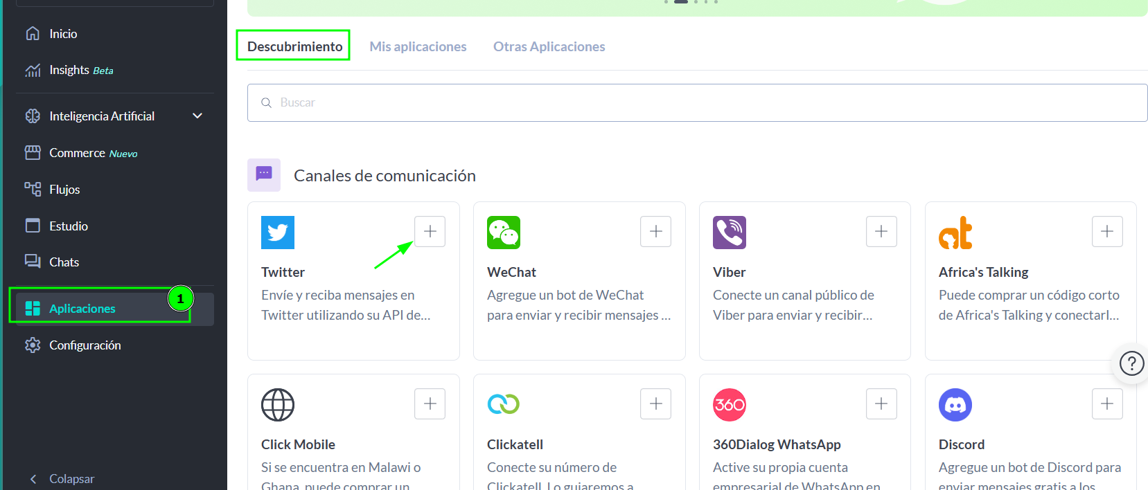Screen dimensions: 1148x490
Task: Click the Discord logo icon
Action: 955,405
